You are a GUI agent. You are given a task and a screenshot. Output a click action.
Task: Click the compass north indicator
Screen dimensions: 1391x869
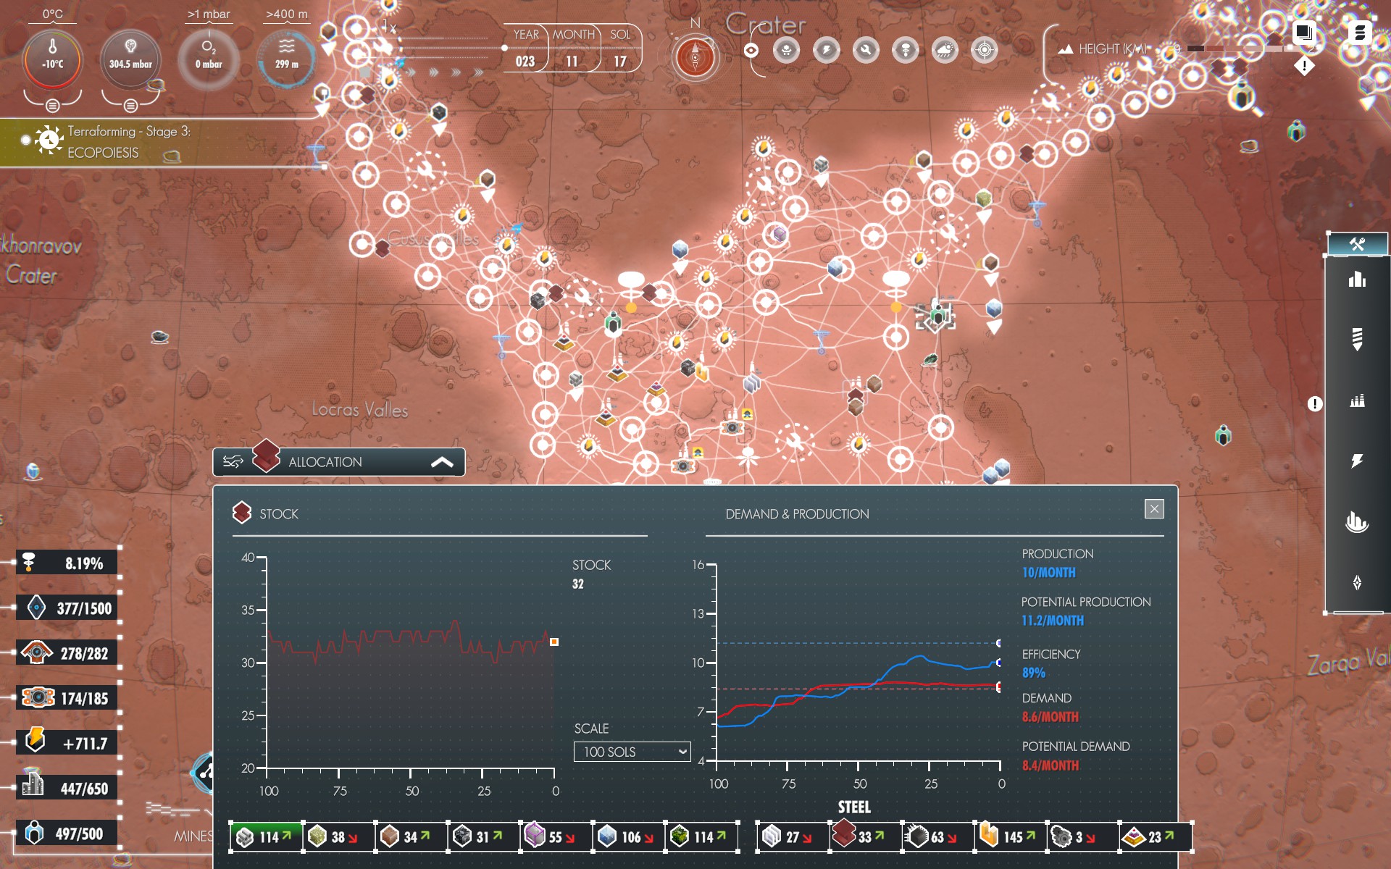tap(695, 56)
